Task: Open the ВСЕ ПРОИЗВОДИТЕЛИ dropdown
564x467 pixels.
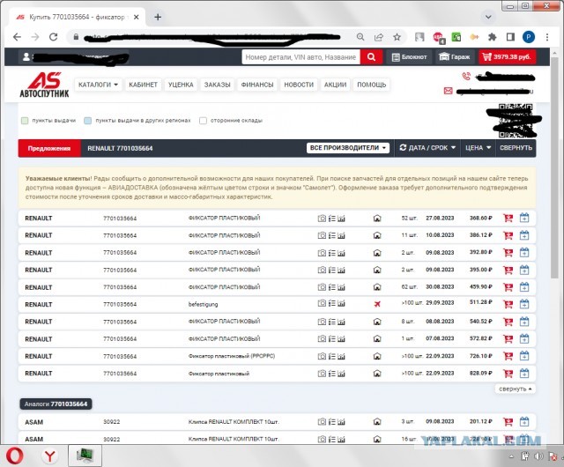Action: click(x=348, y=148)
